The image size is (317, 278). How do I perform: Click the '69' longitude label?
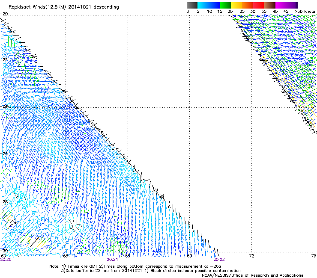click(x=189, y=256)
